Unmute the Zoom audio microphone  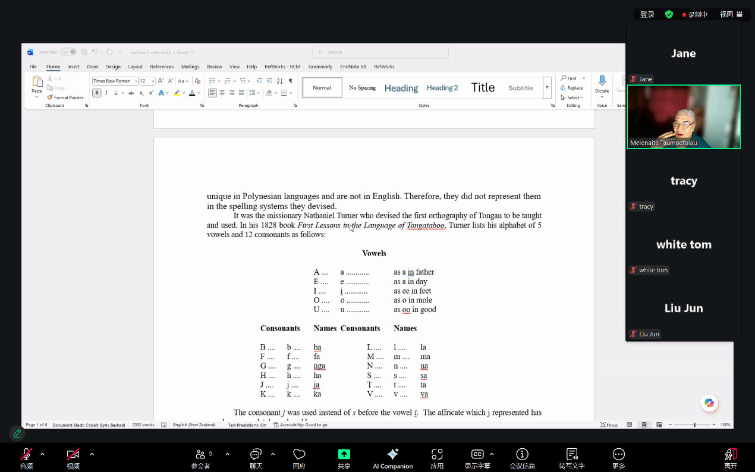(x=26, y=455)
